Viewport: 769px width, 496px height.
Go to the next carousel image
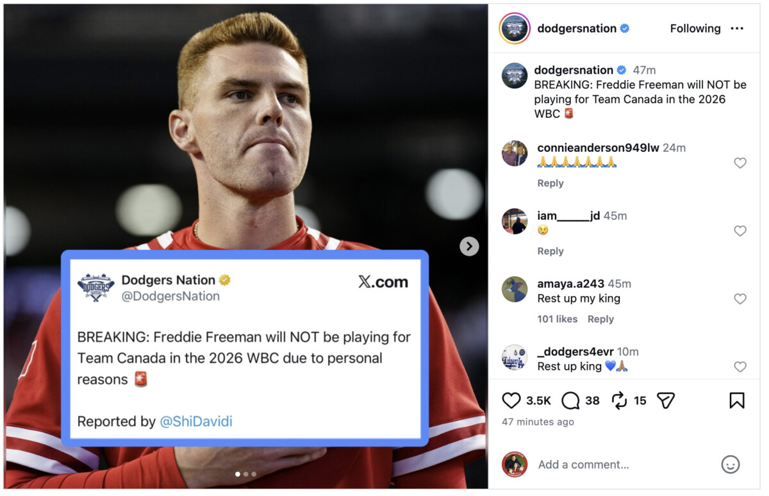click(x=469, y=246)
